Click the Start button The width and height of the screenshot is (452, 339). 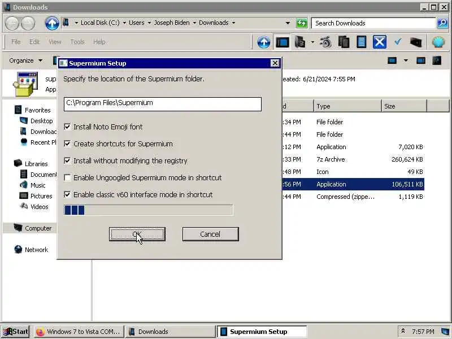coord(16,332)
